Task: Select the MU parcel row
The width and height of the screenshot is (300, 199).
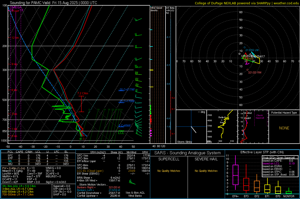Action: pyautogui.click(x=38, y=164)
